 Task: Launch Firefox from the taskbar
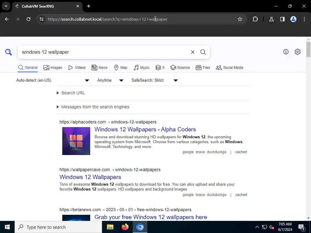point(125,227)
